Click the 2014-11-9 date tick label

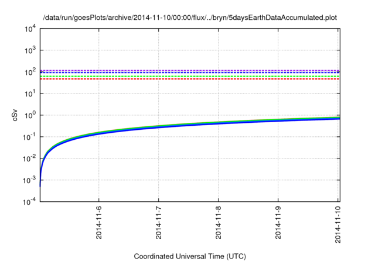pos(278,223)
